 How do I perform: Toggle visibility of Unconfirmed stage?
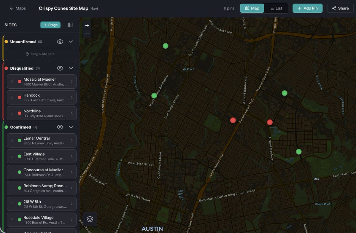[x=60, y=42]
